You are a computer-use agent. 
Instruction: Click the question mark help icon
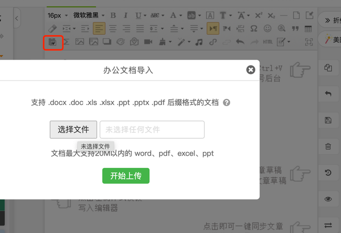[226, 102]
